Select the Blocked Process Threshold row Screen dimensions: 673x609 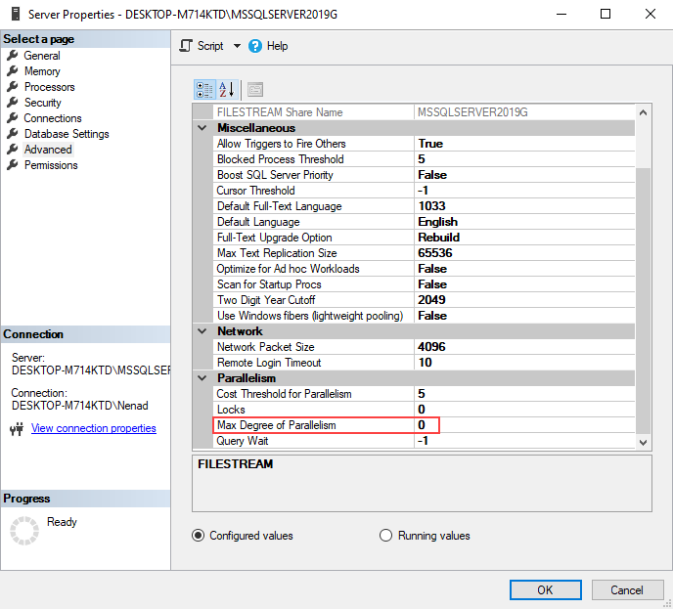(424, 159)
